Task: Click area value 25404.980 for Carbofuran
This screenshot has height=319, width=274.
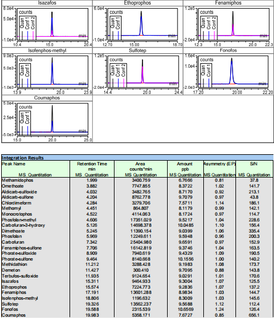Action: [x=141, y=242]
